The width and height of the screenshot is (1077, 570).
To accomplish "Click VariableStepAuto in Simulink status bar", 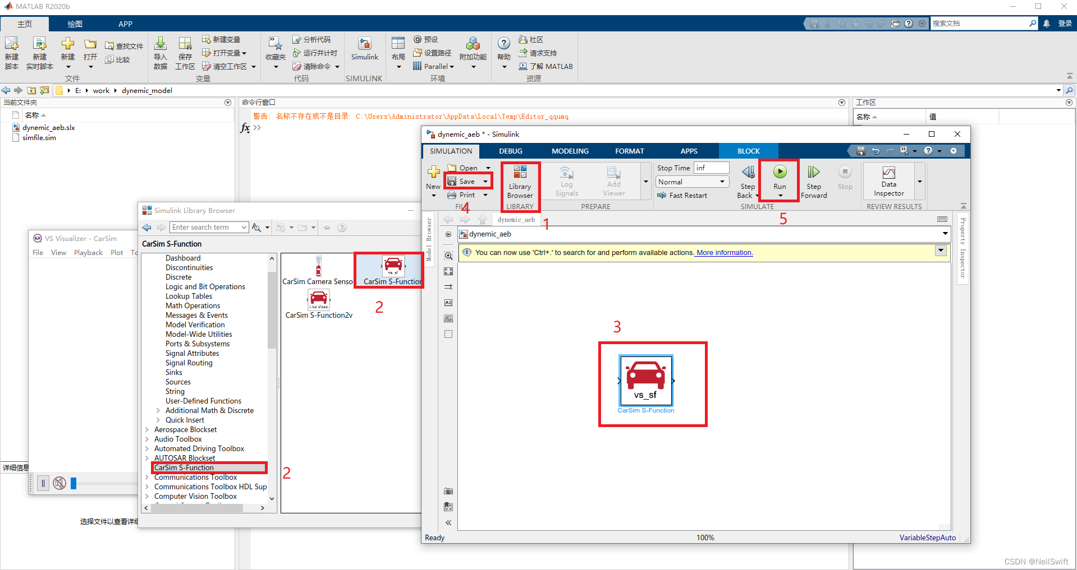I will click(927, 537).
